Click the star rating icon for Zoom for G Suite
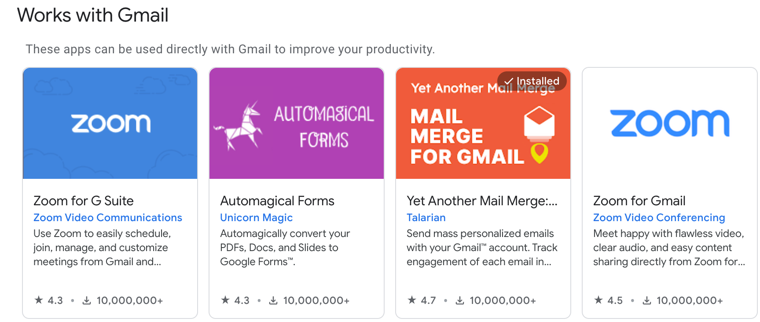The image size is (760, 322). point(39,300)
